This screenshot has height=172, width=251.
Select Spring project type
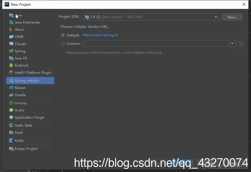[x=30, y=51]
